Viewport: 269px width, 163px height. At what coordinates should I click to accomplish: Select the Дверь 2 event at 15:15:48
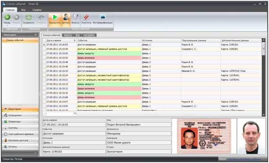coord(152,62)
